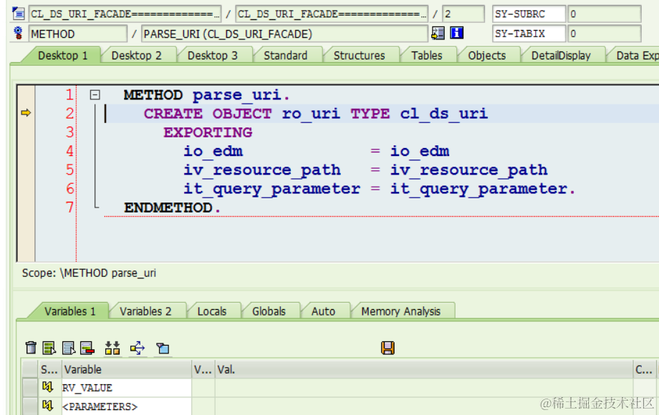Click the Val. column header
The width and height of the screenshot is (659, 415).
point(423,369)
